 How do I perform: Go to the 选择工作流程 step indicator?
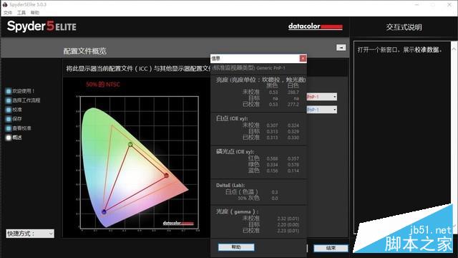coord(9,100)
